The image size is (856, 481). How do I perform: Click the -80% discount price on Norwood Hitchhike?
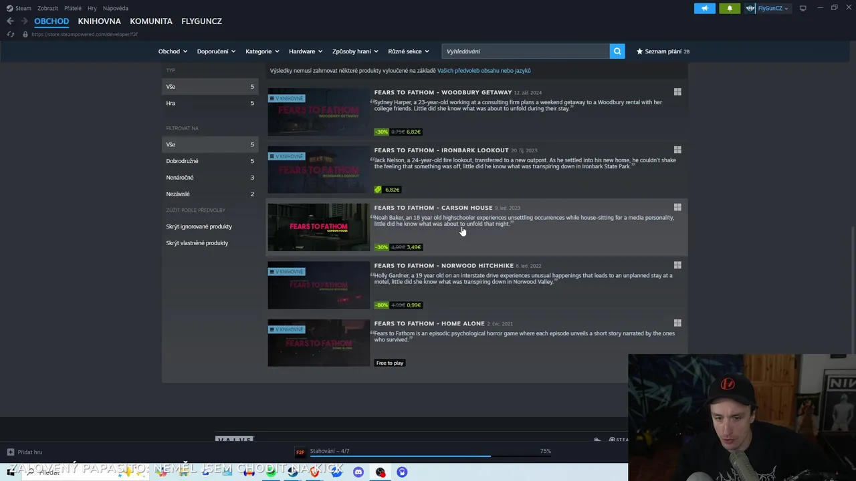(x=398, y=305)
